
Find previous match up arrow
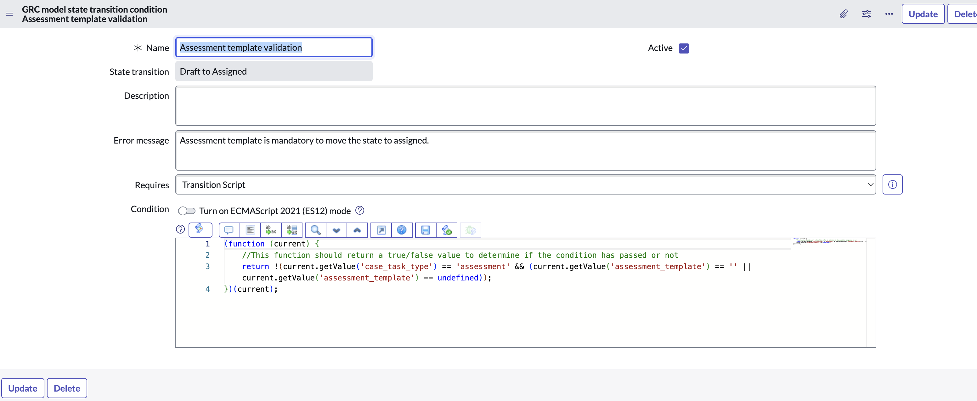357,230
